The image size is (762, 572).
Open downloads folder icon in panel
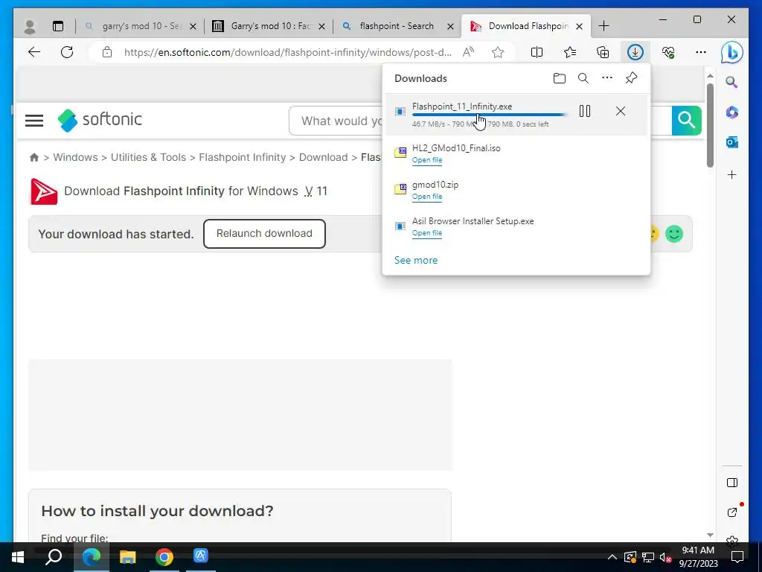[x=560, y=78]
